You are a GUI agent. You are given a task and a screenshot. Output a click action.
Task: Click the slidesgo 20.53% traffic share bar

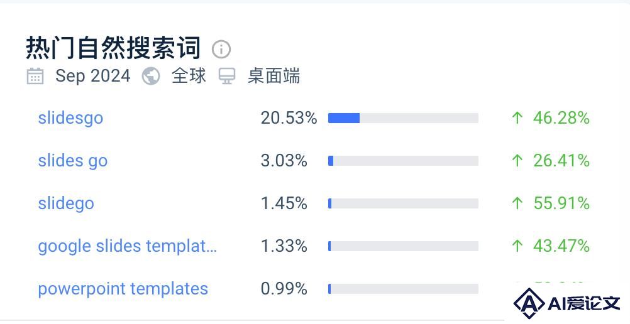pyautogui.click(x=403, y=118)
